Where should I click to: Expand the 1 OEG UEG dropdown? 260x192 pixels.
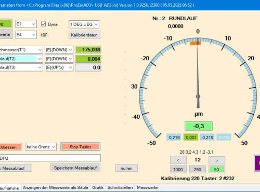pos(84,24)
